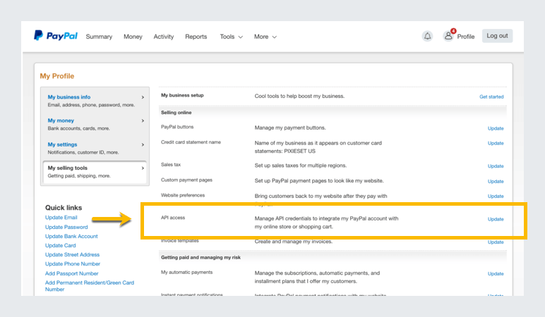Click Getting paid and managing my risk heading
The height and width of the screenshot is (317, 545).
coord(200,257)
